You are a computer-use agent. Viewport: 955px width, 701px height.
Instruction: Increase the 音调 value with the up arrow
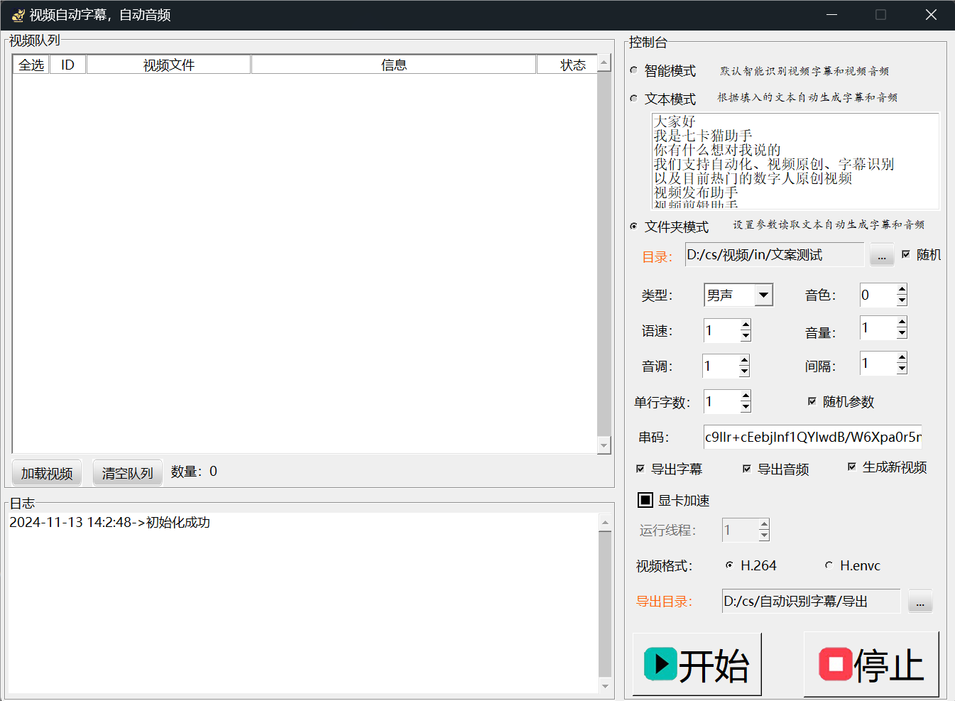(x=744, y=360)
